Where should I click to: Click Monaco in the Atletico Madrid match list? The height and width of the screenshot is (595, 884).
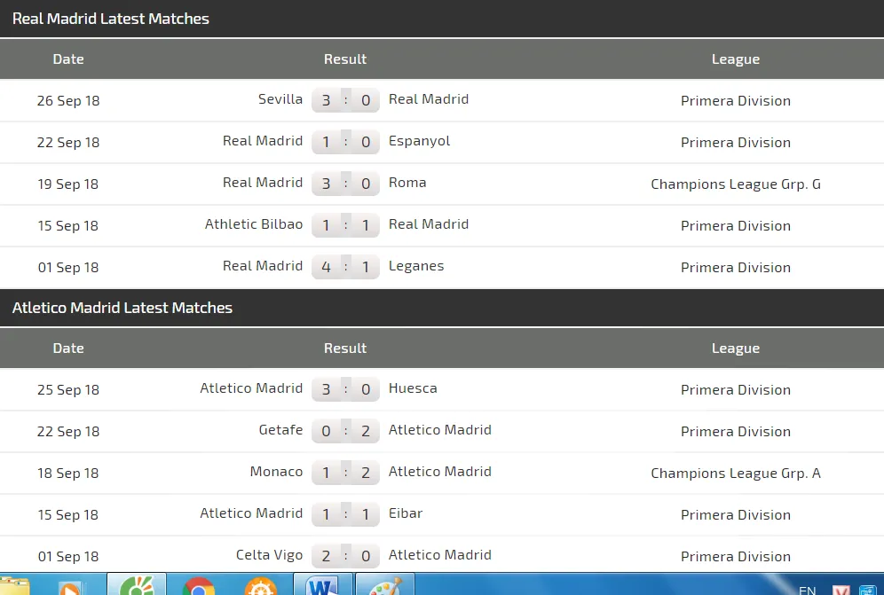[276, 472]
